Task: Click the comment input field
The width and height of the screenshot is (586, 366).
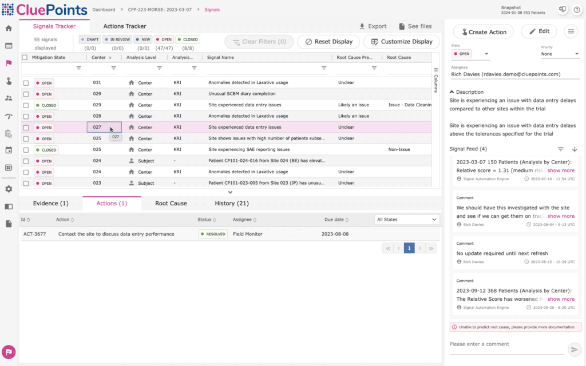Action: click(507, 345)
